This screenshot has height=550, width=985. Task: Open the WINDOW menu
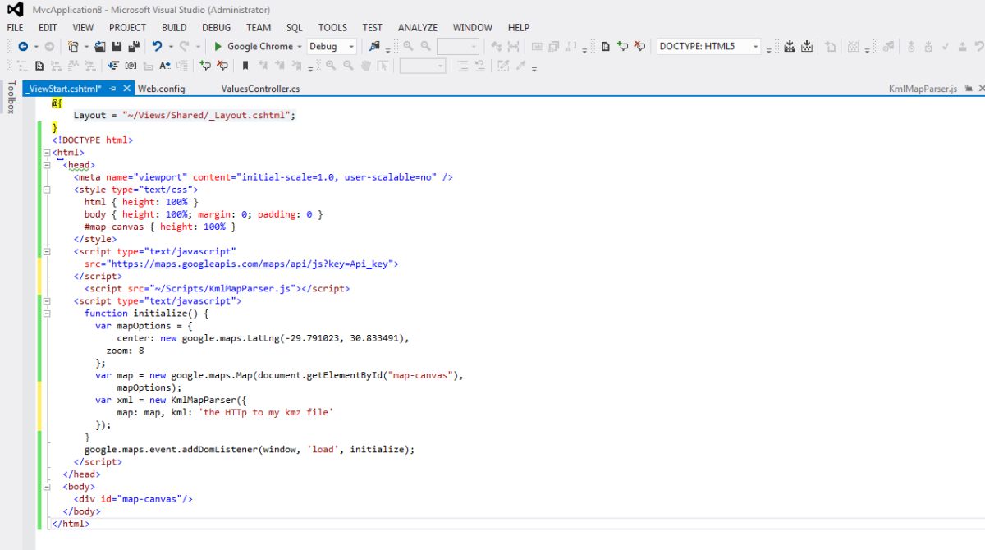(x=473, y=27)
